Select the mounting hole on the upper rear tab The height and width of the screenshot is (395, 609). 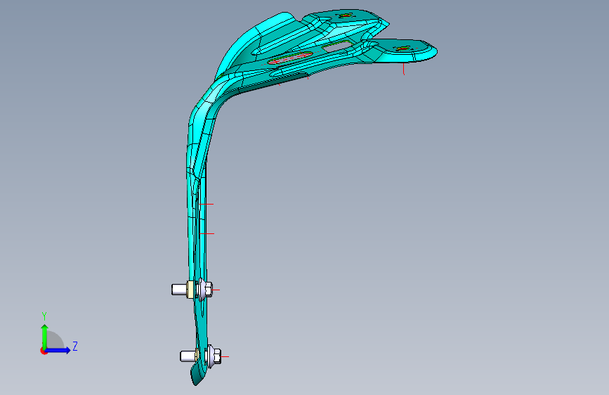[346, 15]
